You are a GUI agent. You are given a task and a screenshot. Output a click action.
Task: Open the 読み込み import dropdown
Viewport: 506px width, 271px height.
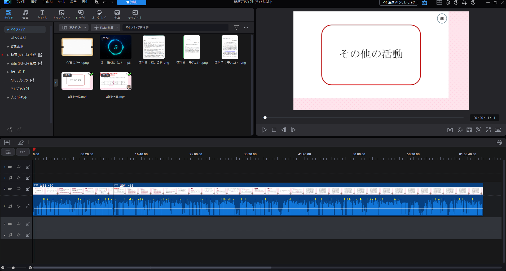click(74, 28)
